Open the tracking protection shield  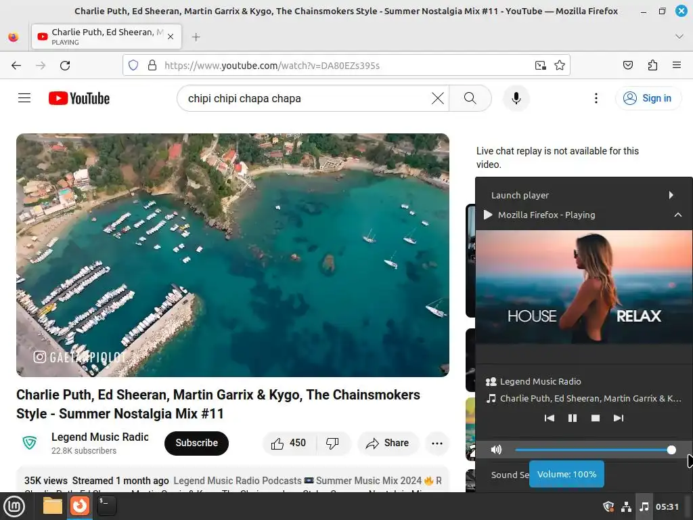click(133, 66)
